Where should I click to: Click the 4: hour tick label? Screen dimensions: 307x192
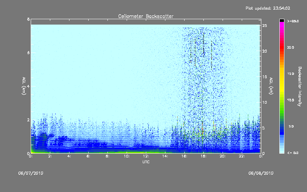(69, 156)
